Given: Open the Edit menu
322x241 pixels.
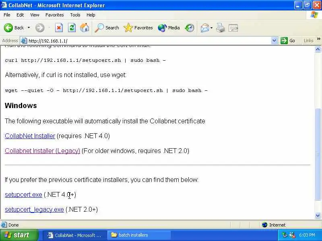Looking at the screenshot, I should click(x=20, y=15).
